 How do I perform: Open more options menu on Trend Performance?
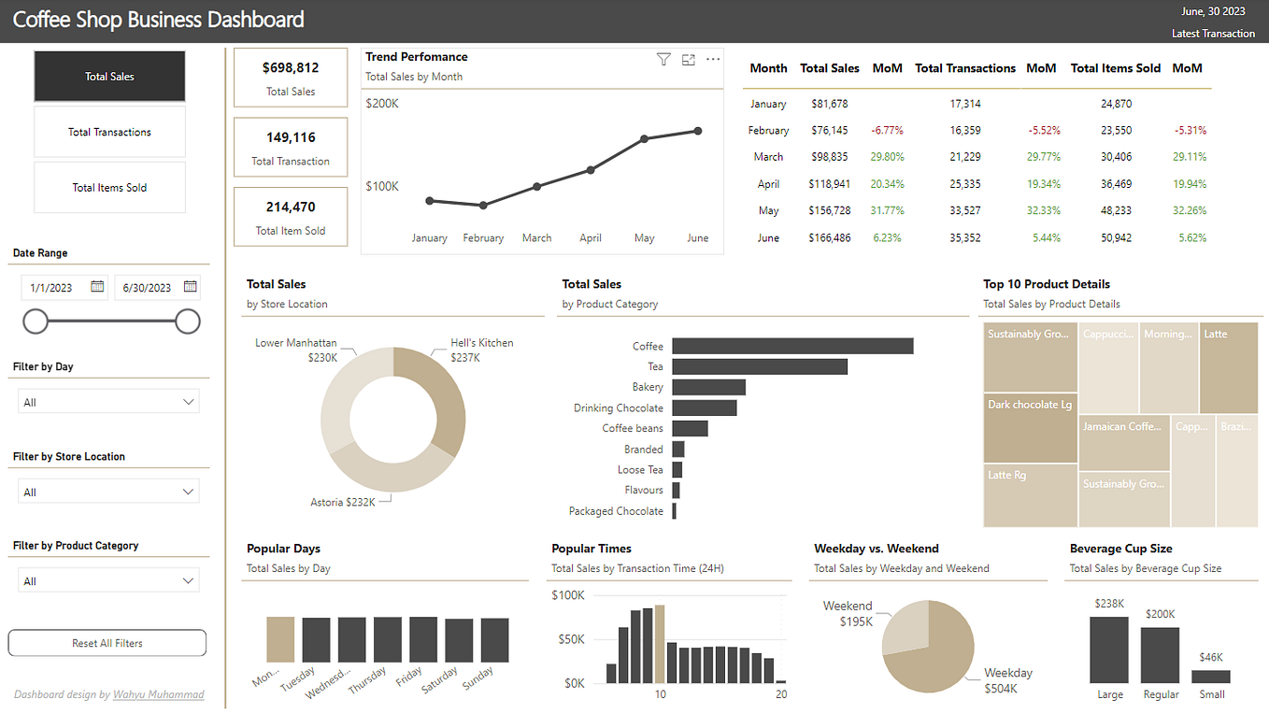tap(713, 59)
